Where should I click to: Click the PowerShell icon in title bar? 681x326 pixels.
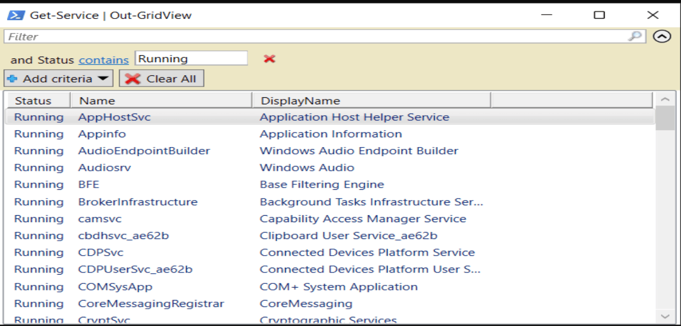15,15
